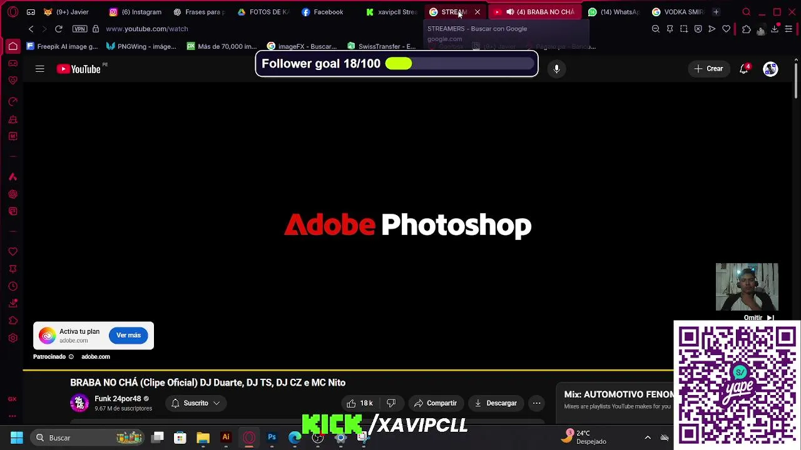Open search tabs magnifier in title bar
This screenshot has height=450, width=801.
(x=746, y=12)
